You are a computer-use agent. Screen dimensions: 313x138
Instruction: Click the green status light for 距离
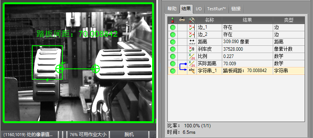tap(173, 42)
